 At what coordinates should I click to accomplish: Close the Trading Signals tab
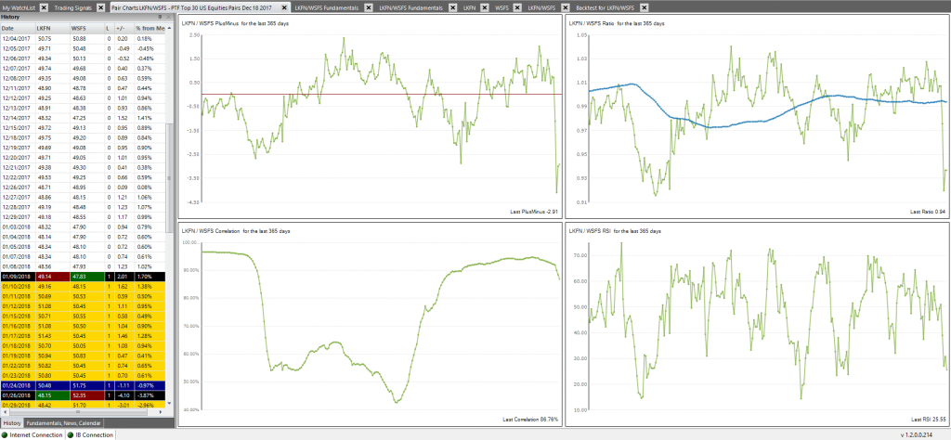tap(101, 6)
